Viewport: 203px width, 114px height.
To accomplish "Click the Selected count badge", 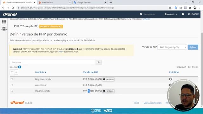I will point(20,67).
